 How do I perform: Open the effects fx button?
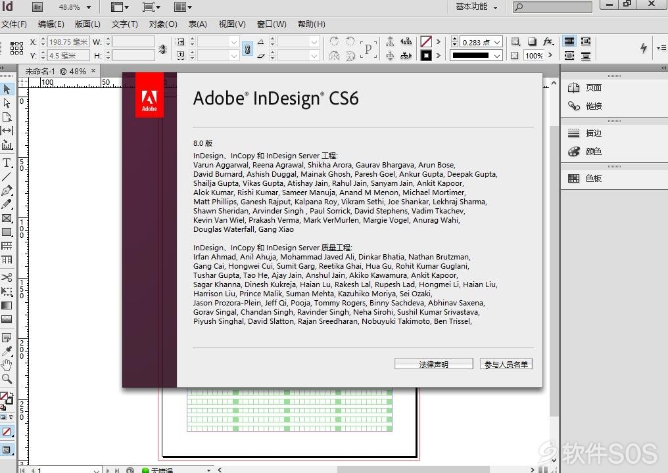(548, 41)
